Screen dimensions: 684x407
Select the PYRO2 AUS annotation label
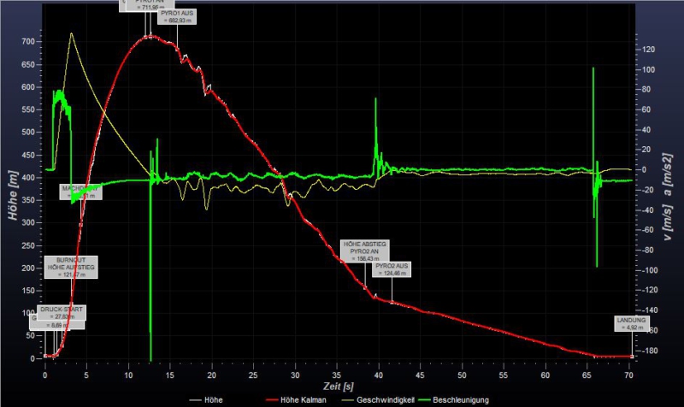pos(392,270)
